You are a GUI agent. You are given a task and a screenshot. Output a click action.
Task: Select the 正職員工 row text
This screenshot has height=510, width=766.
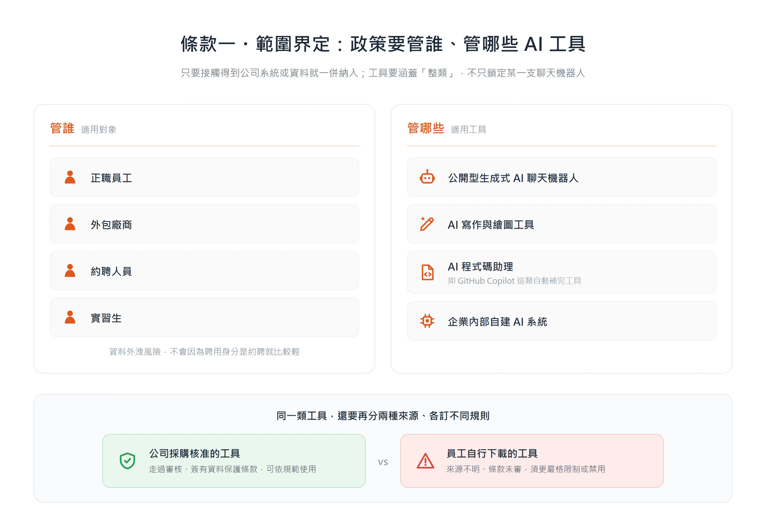click(x=111, y=178)
